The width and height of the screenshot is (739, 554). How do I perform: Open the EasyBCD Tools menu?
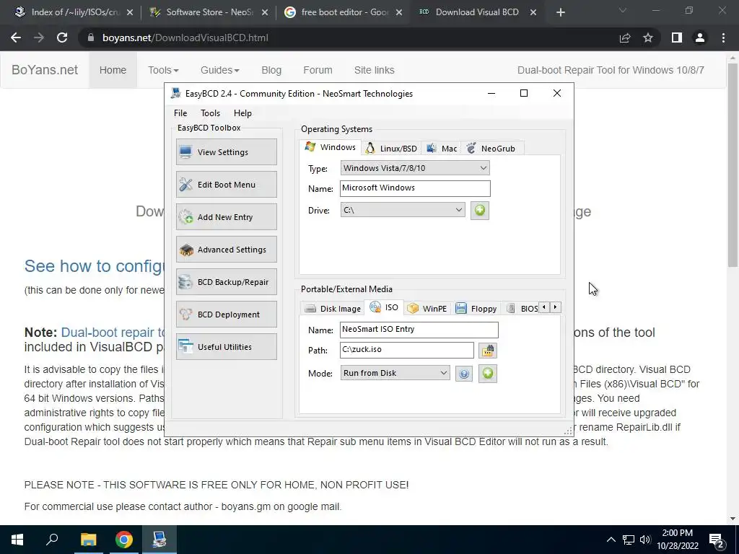coord(210,113)
